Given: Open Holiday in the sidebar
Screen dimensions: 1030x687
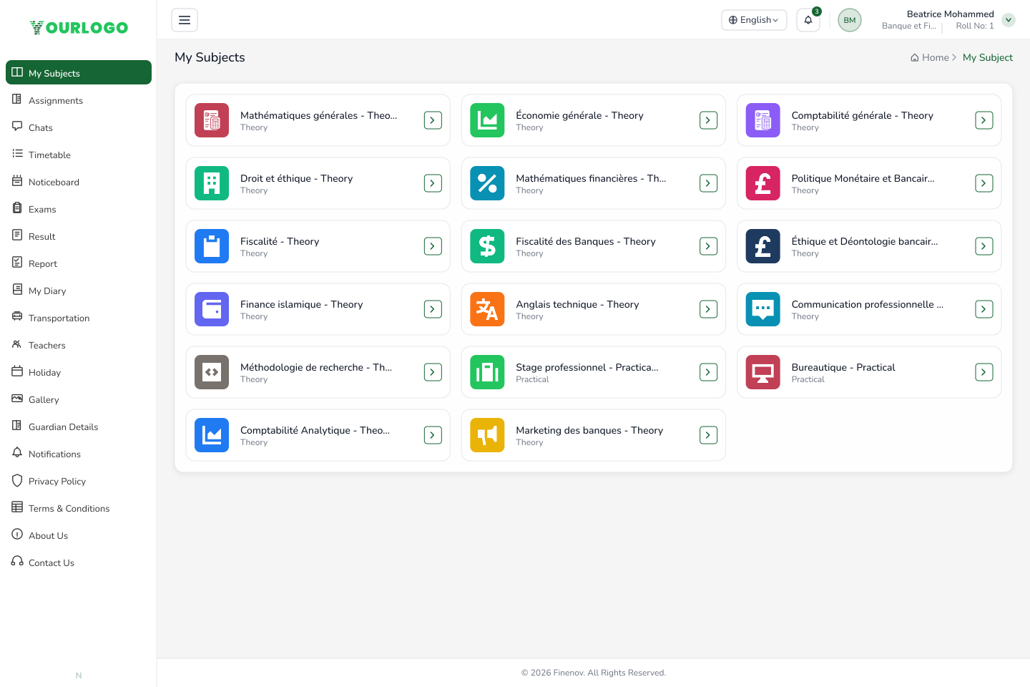Looking at the screenshot, I should [x=79, y=372].
